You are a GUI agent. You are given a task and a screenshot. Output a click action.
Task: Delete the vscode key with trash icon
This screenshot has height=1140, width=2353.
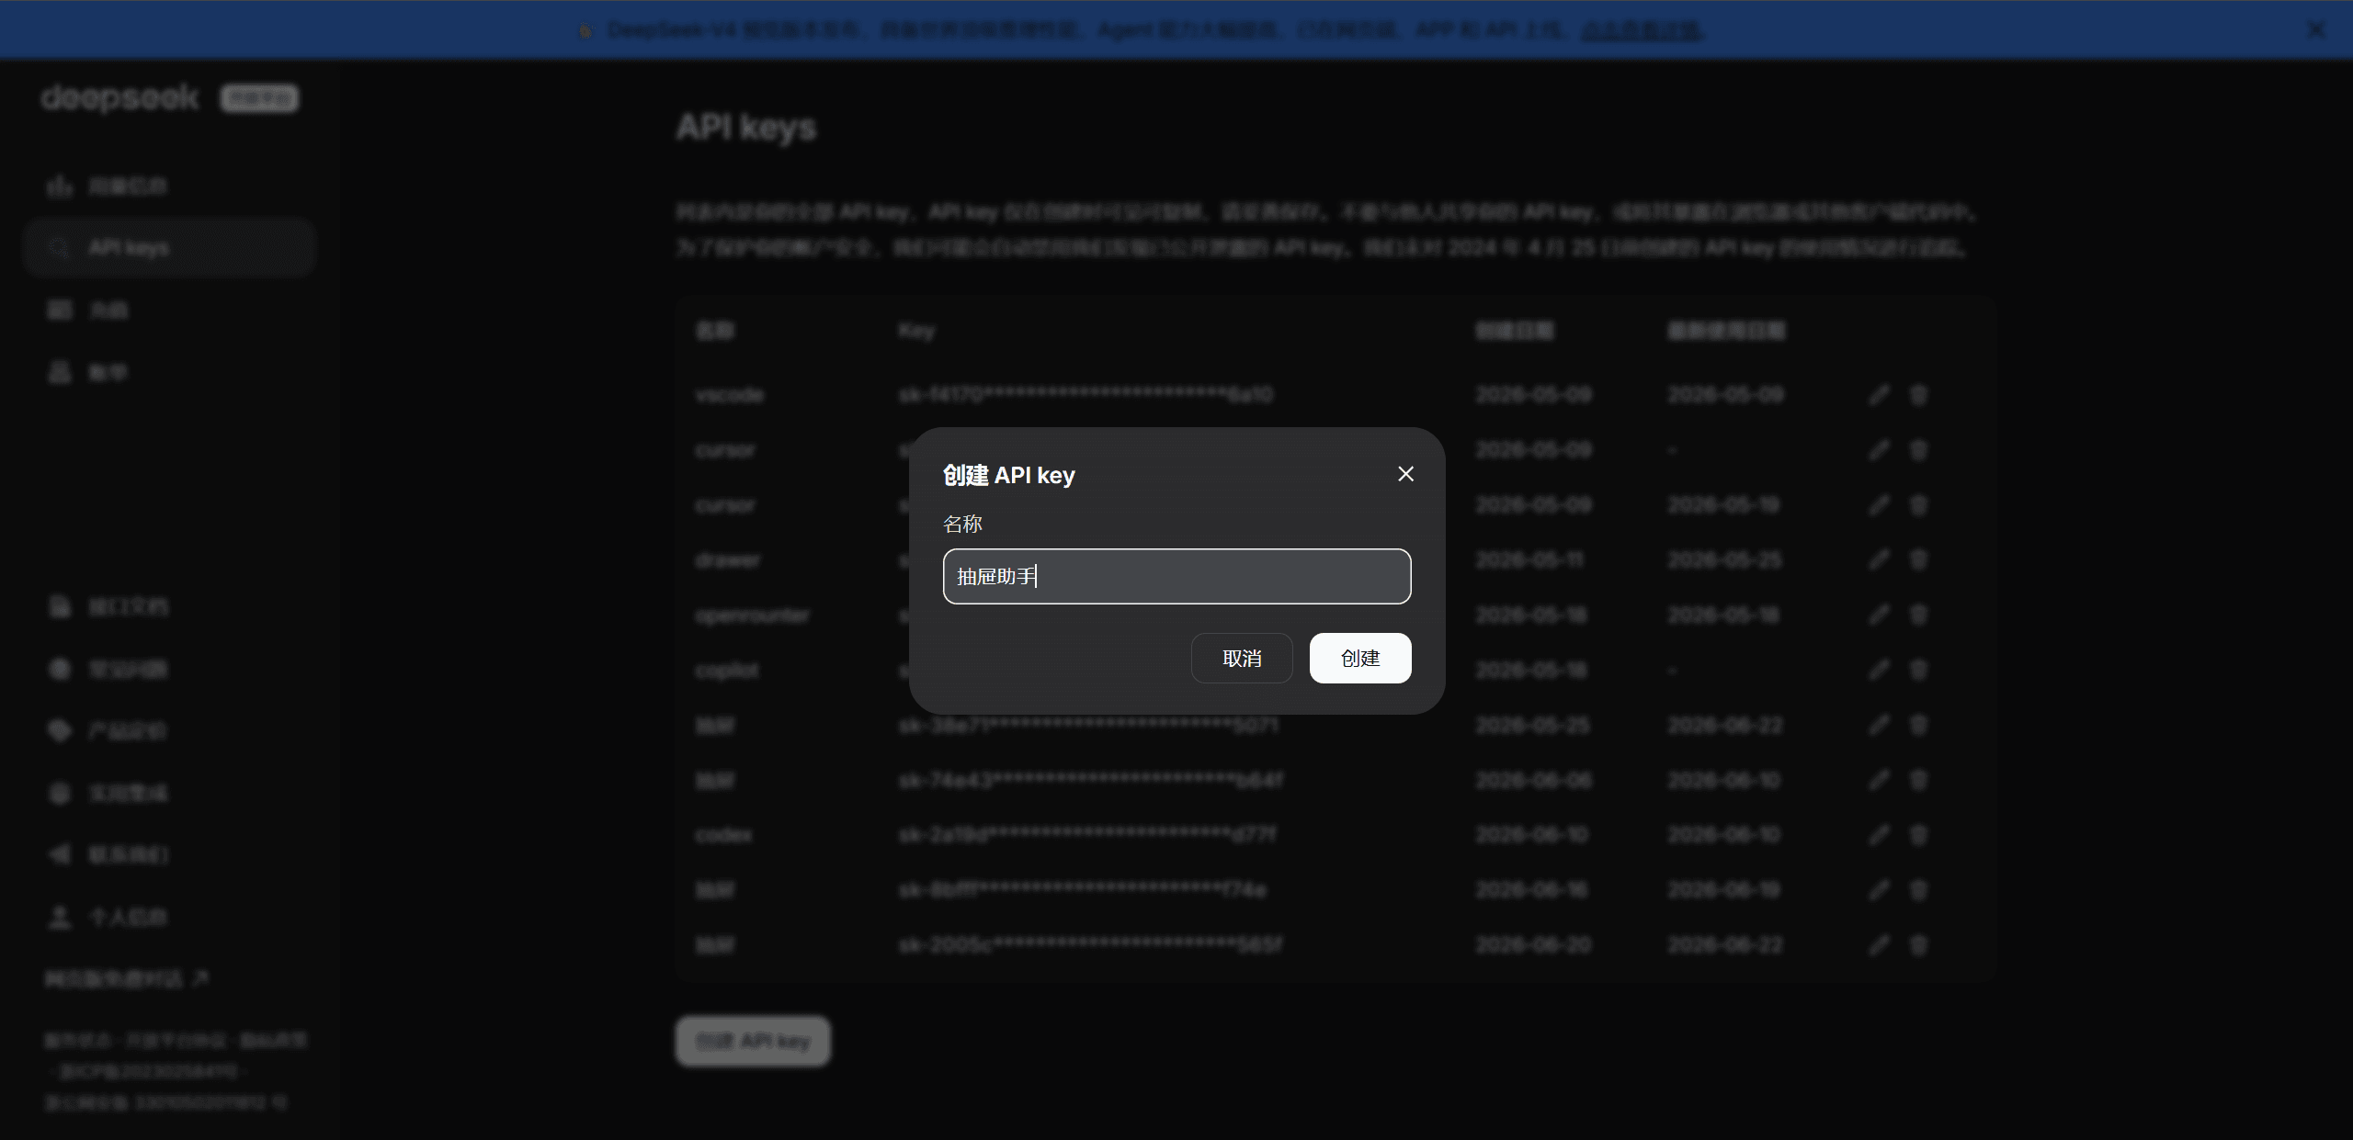1918,395
